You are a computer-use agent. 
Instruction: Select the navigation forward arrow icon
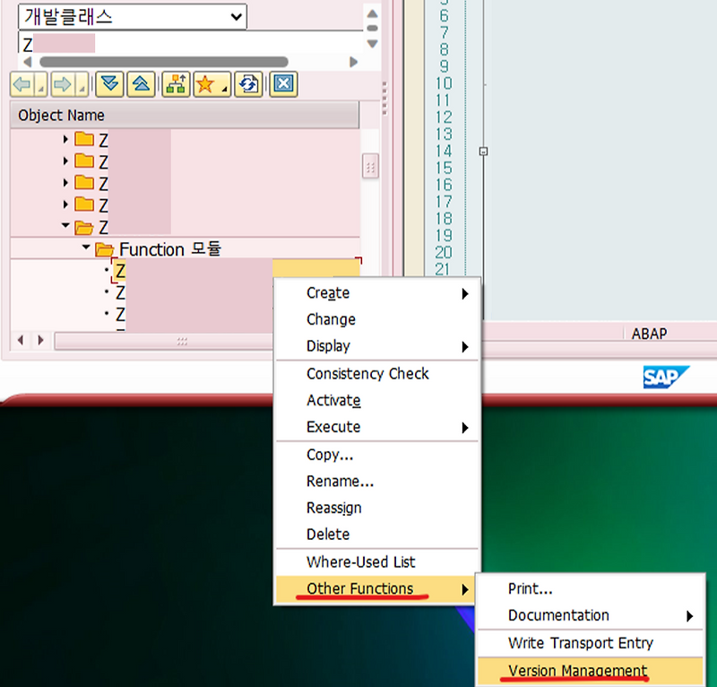click(59, 84)
